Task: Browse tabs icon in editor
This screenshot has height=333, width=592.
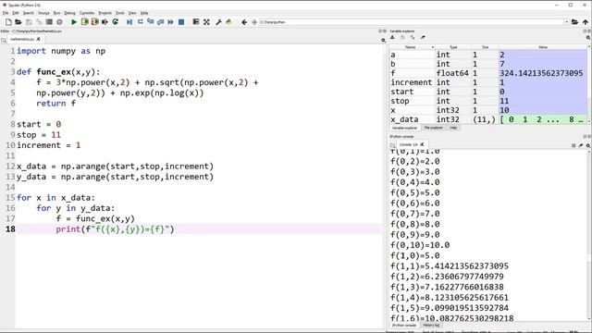Action: (x=4, y=40)
